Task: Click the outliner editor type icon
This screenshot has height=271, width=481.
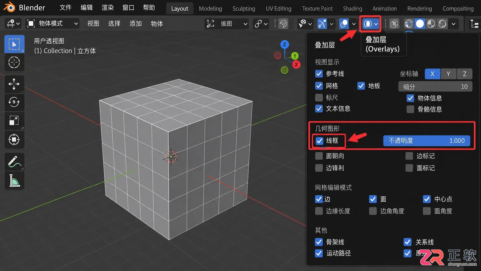Action: [x=474, y=24]
